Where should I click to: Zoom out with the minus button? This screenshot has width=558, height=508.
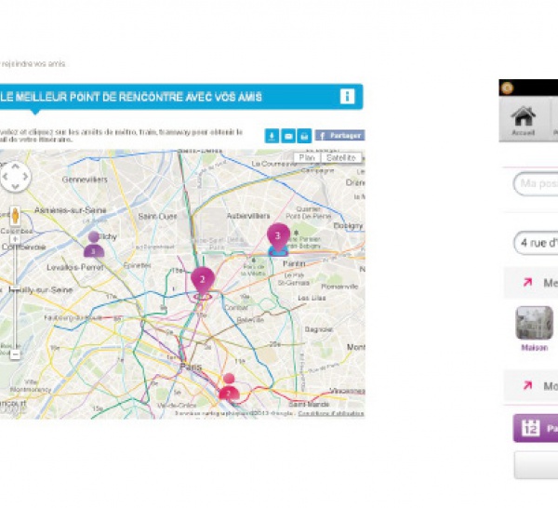[15, 354]
